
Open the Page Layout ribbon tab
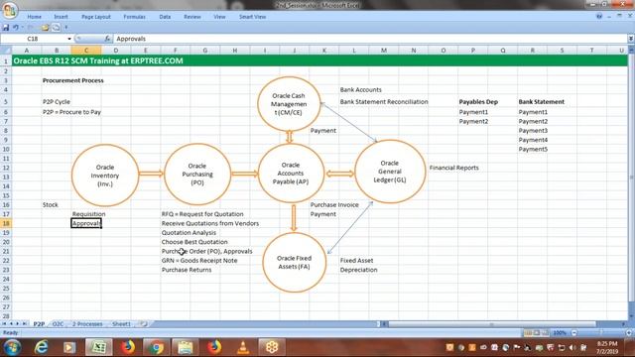[96, 17]
